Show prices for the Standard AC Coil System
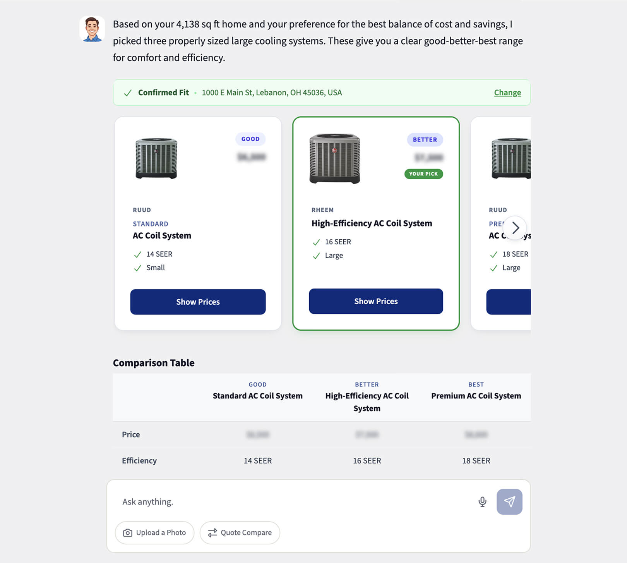This screenshot has height=563, width=627. coord(198,302)
